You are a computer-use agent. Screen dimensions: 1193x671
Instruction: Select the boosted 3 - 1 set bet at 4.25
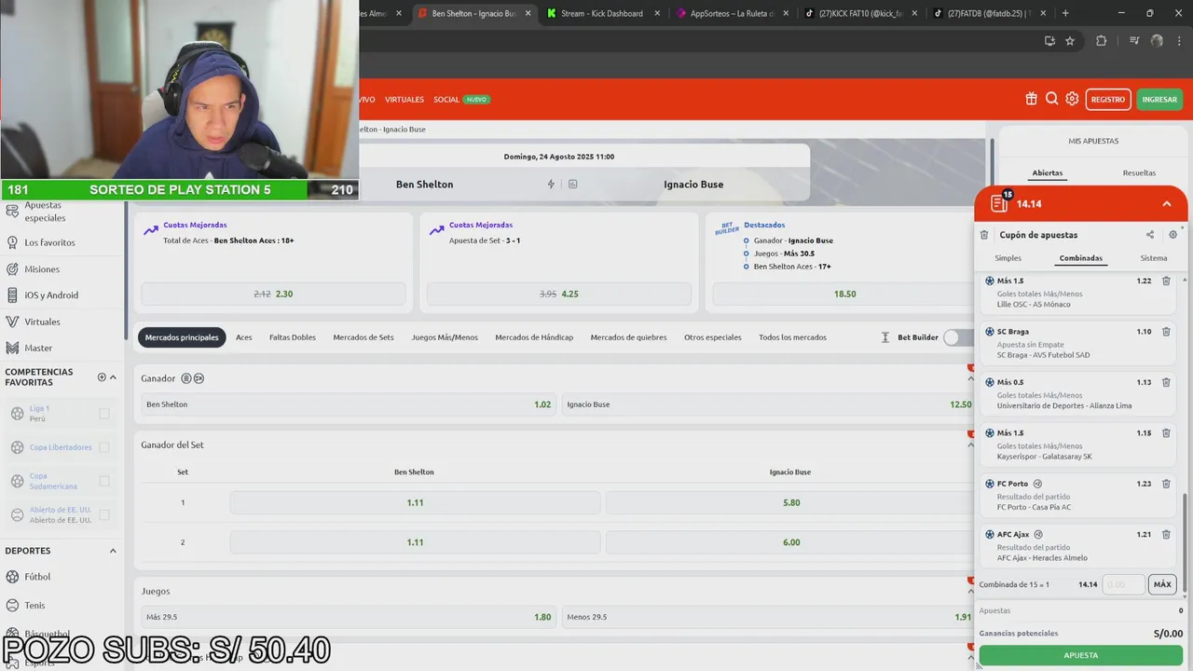(559, 294)
